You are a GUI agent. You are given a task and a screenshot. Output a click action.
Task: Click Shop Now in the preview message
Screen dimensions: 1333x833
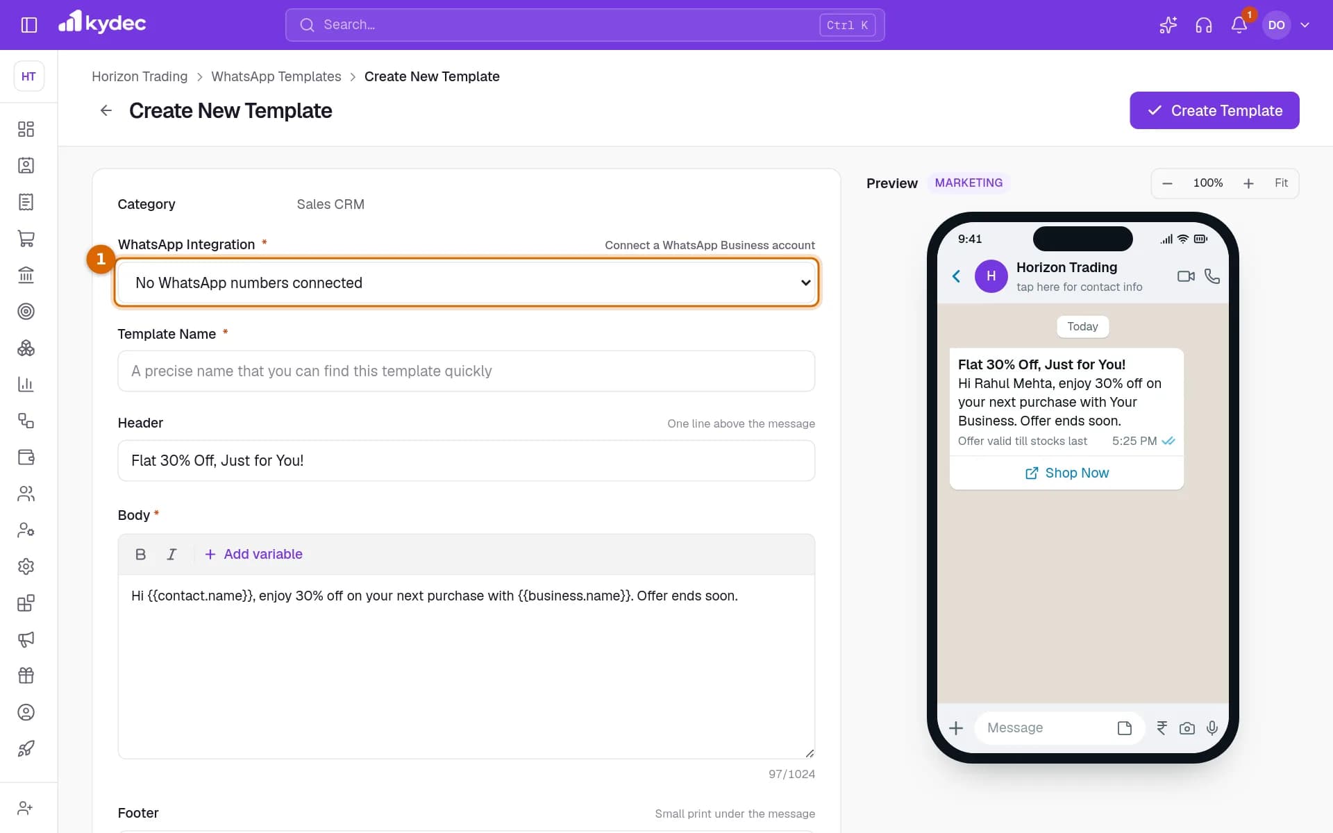tap(1066, 473)
